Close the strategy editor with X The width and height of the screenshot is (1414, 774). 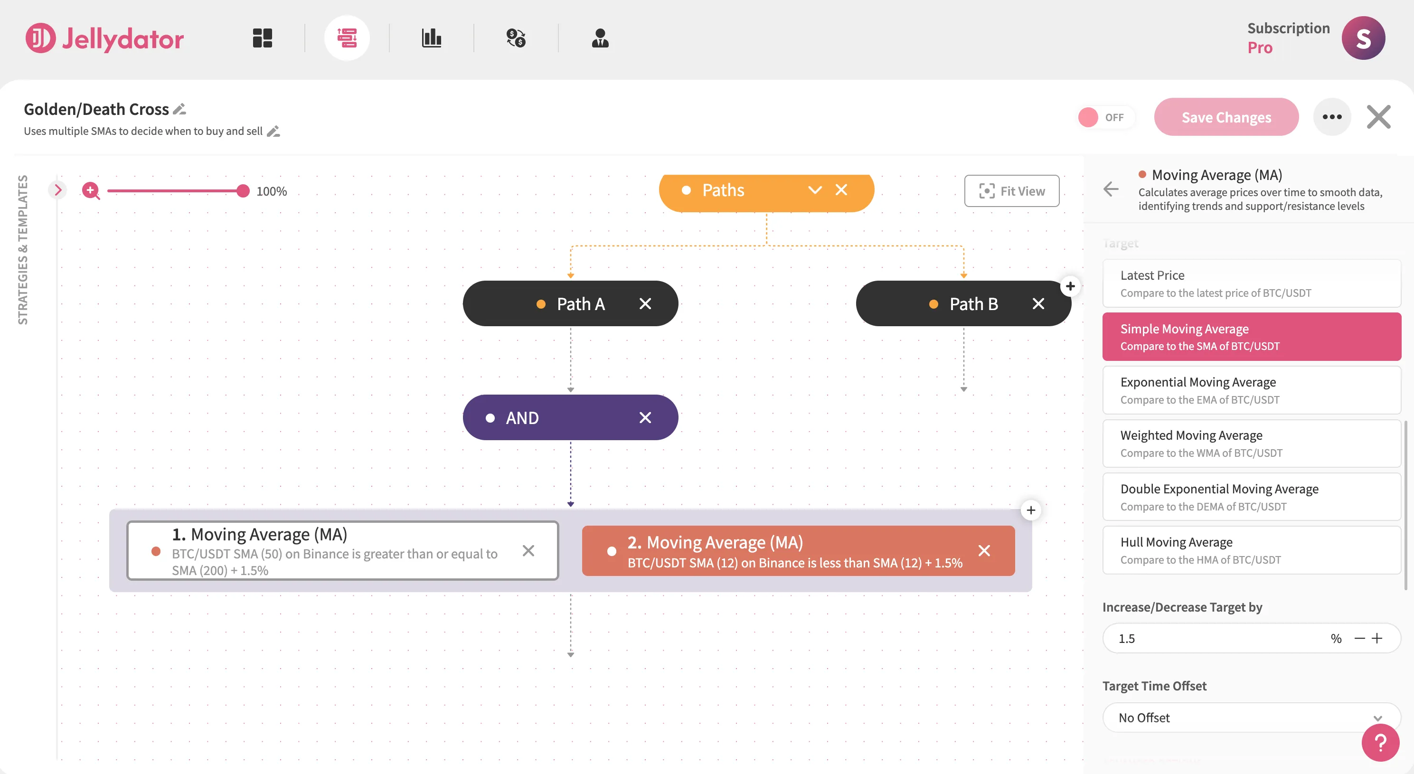(x=1378, y=117)
